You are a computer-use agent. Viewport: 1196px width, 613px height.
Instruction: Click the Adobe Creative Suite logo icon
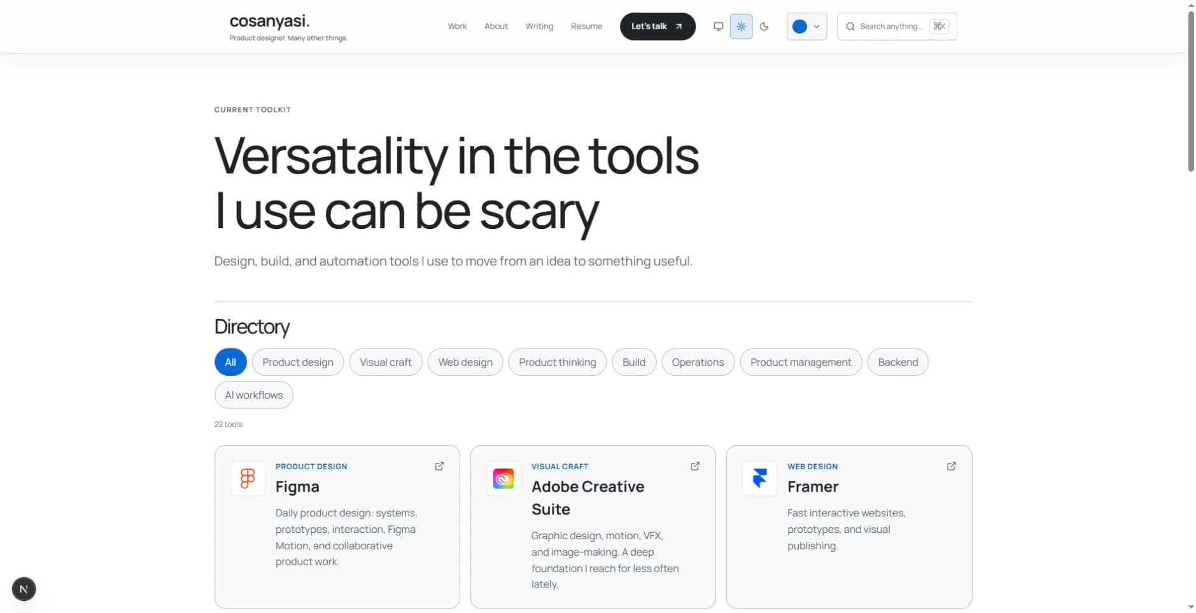click(x=503, y=478)
